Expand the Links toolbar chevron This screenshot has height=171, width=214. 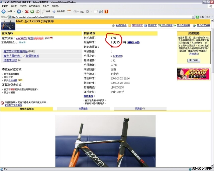[213, 16]
